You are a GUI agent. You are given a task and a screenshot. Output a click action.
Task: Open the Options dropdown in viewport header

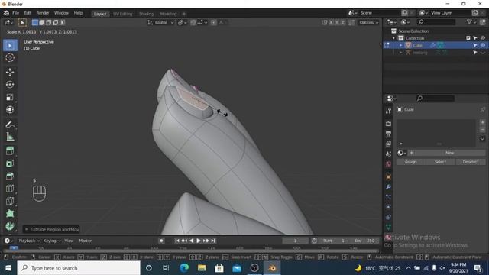(x=368, y=22)
